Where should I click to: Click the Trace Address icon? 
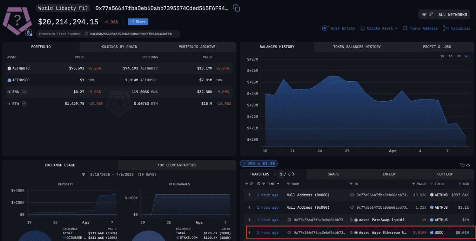[405, 28]
